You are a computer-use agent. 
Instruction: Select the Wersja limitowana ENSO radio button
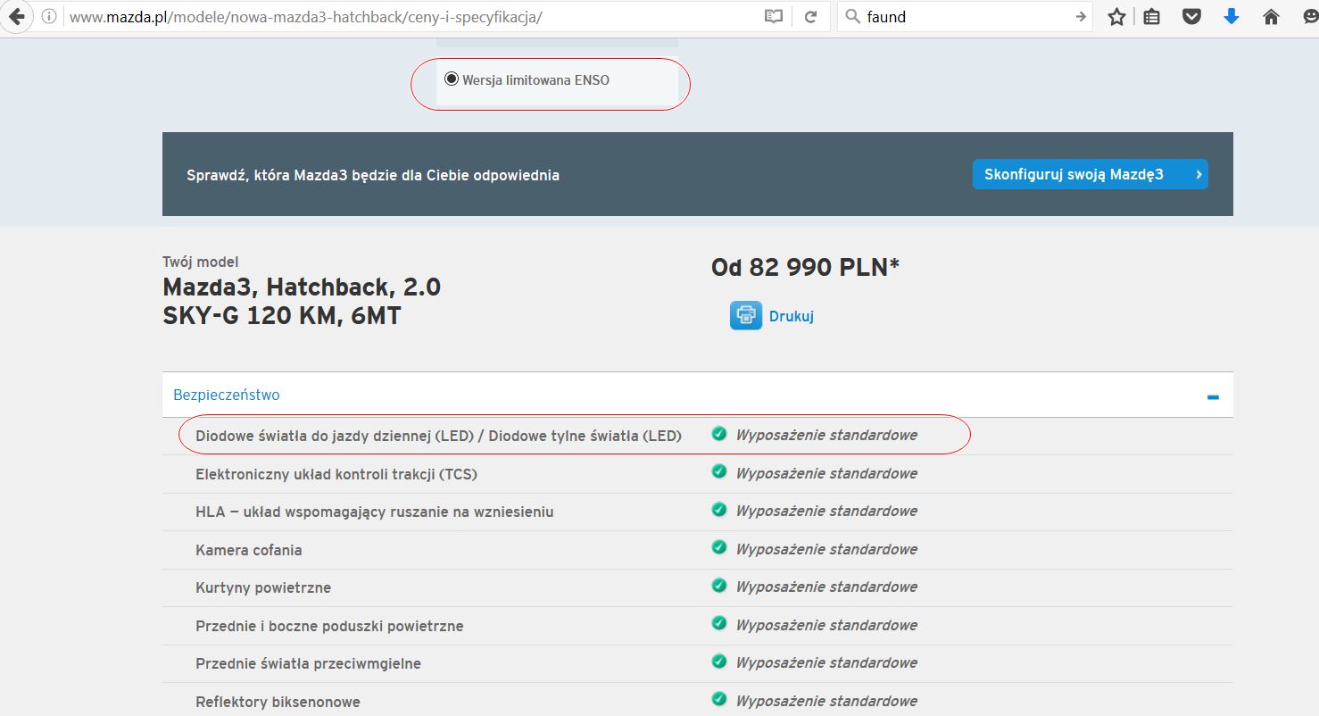point(452,79)
